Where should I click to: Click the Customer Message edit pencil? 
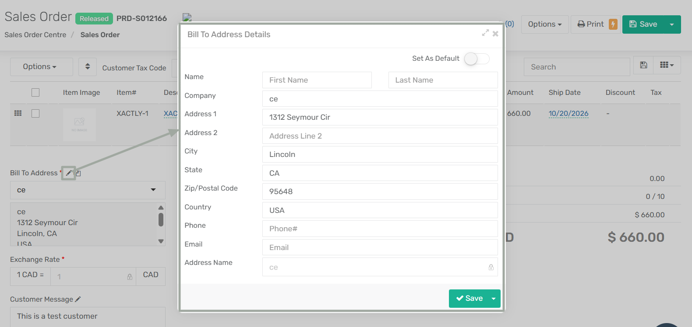(78, 299)
